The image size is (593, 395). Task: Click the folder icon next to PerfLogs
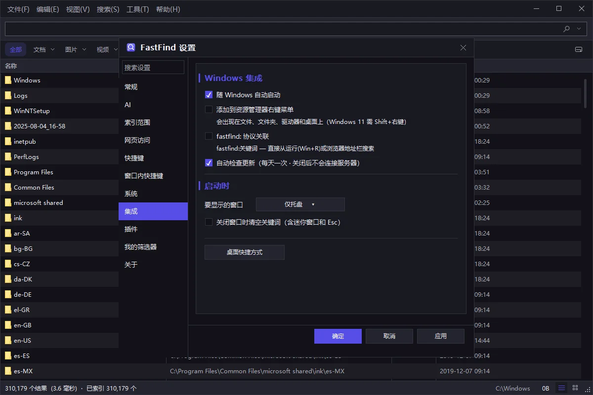point(8,157)
